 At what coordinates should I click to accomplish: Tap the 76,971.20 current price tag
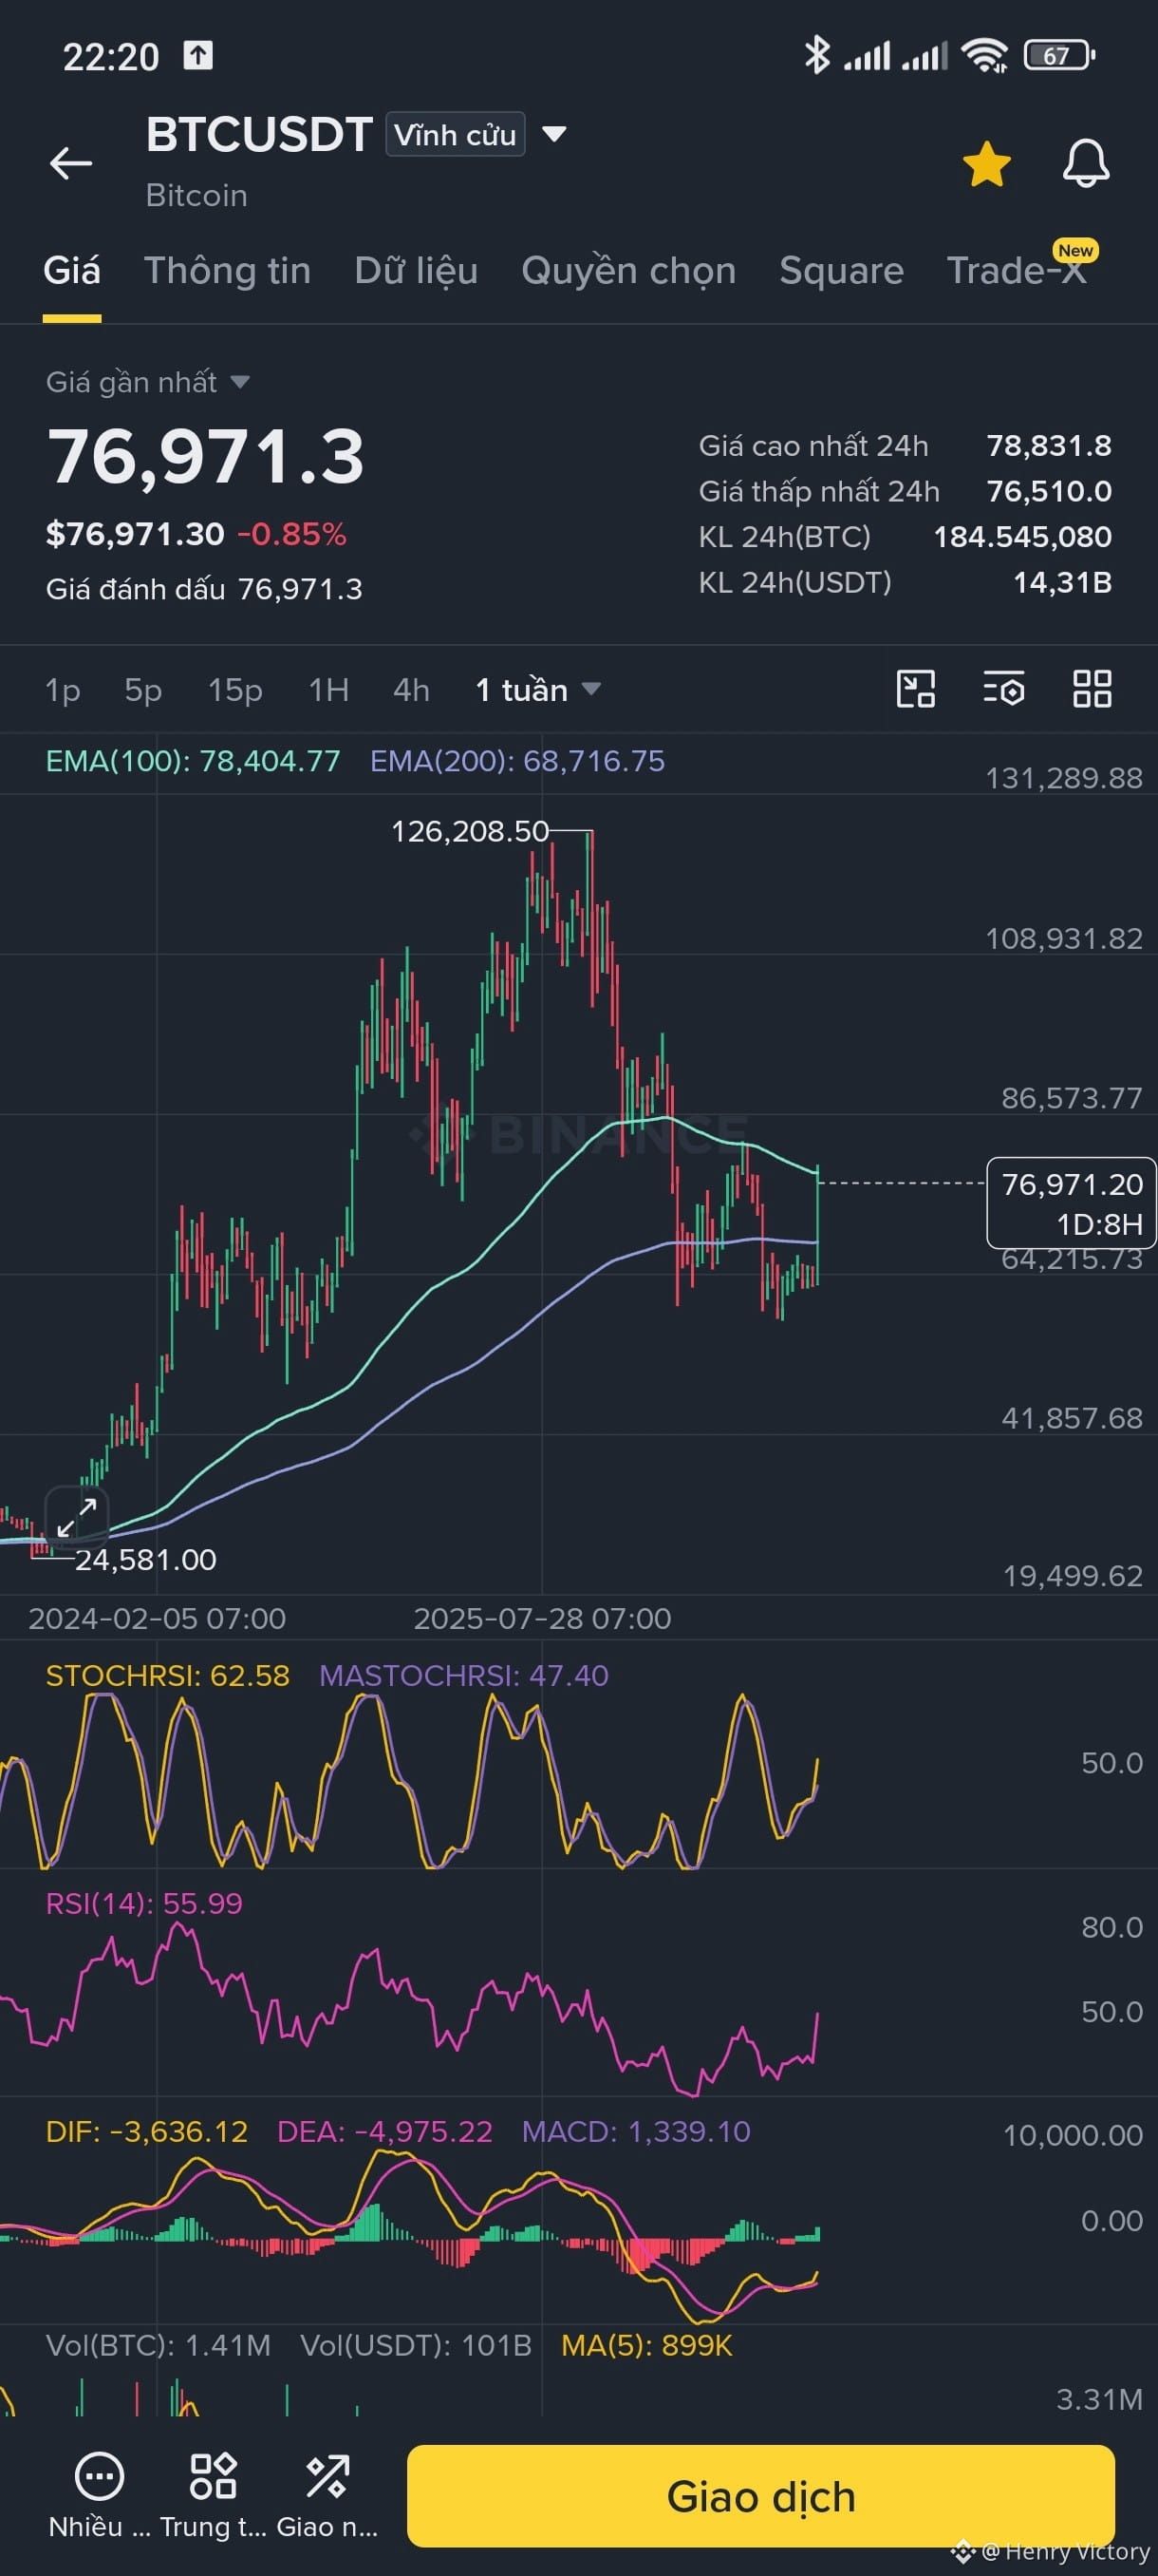coord(1071,1203)
